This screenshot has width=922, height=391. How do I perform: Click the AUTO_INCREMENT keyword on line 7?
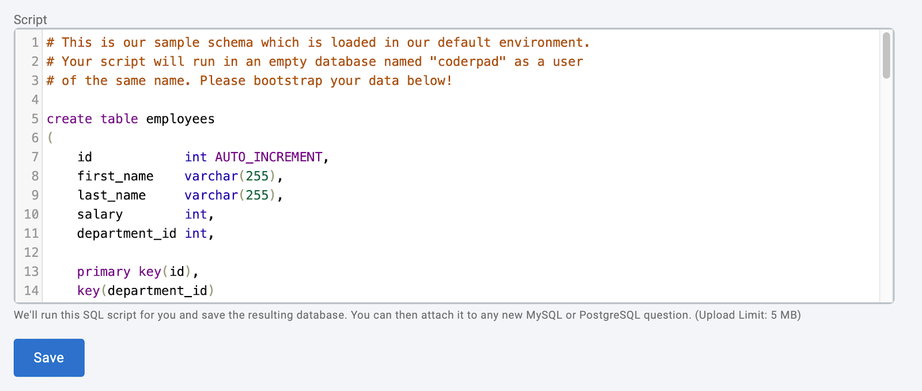click(x=268, y=157)
